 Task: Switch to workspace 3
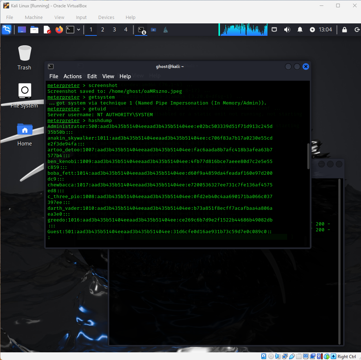pyautogui.click(x=114, y=30)
